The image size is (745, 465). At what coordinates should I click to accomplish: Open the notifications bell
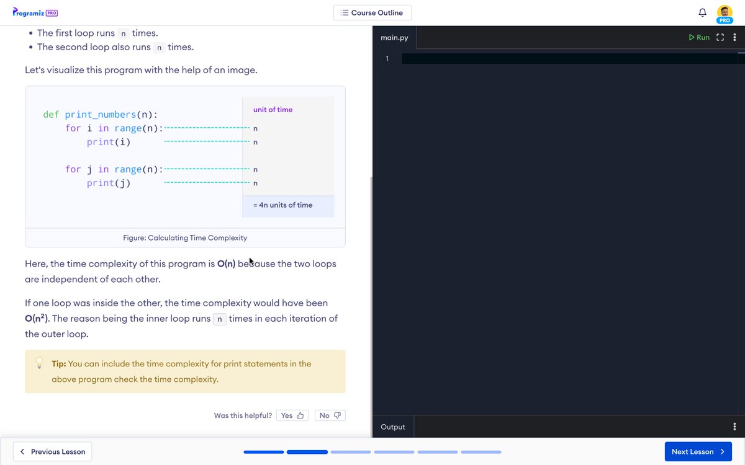coord(703,12)
